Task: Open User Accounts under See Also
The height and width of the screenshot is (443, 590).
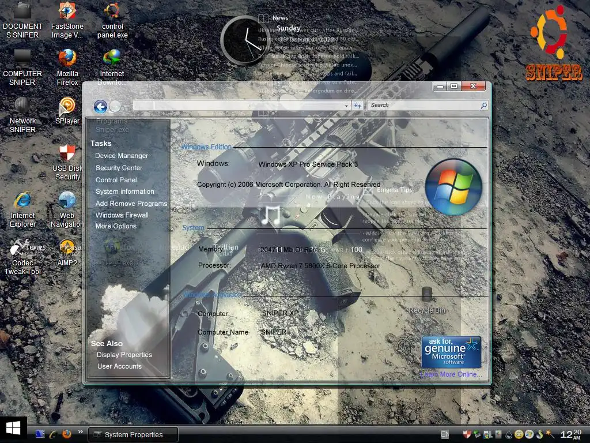Action: click(x=119, y=366)
